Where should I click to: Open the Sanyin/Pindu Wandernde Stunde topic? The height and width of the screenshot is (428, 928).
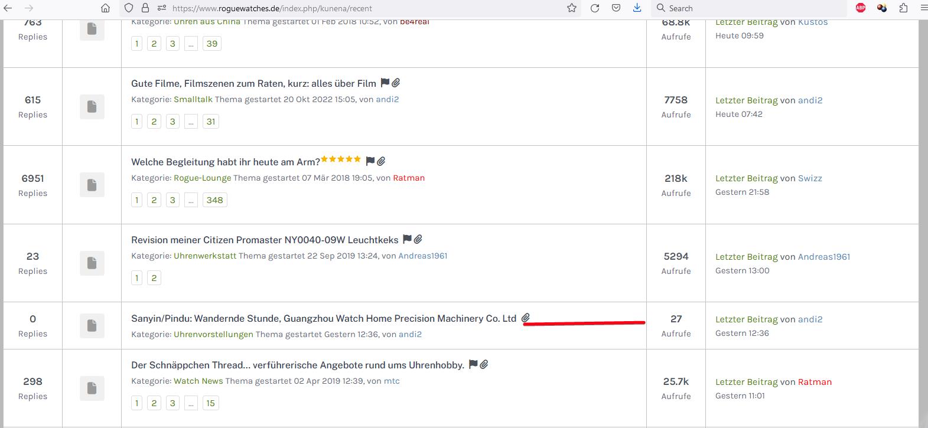point(323,319)
